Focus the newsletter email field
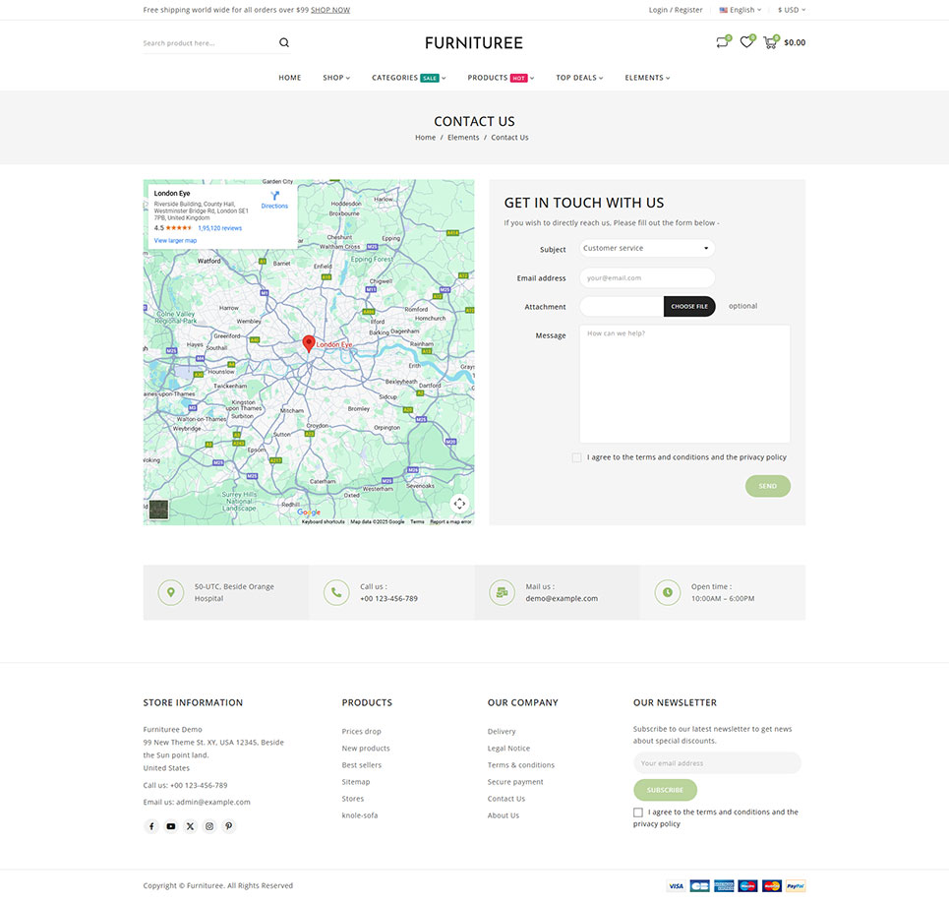The width and height of the screenshot is (949, 902). [x=717, y=762]
